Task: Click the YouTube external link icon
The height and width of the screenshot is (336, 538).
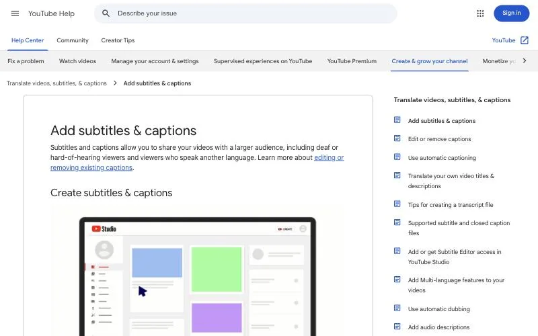Action: pos(525,40)
